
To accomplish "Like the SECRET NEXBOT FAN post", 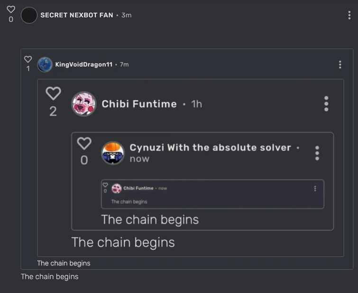I will point(11,9).
